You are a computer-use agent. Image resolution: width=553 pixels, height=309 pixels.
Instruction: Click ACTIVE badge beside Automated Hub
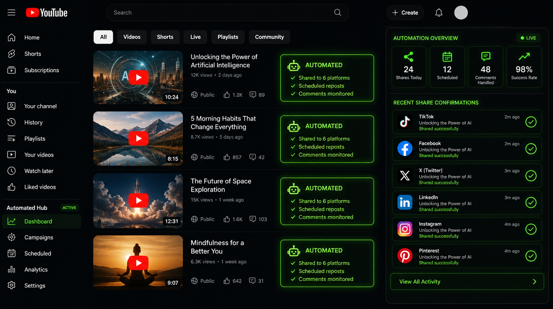coord(69,208)
